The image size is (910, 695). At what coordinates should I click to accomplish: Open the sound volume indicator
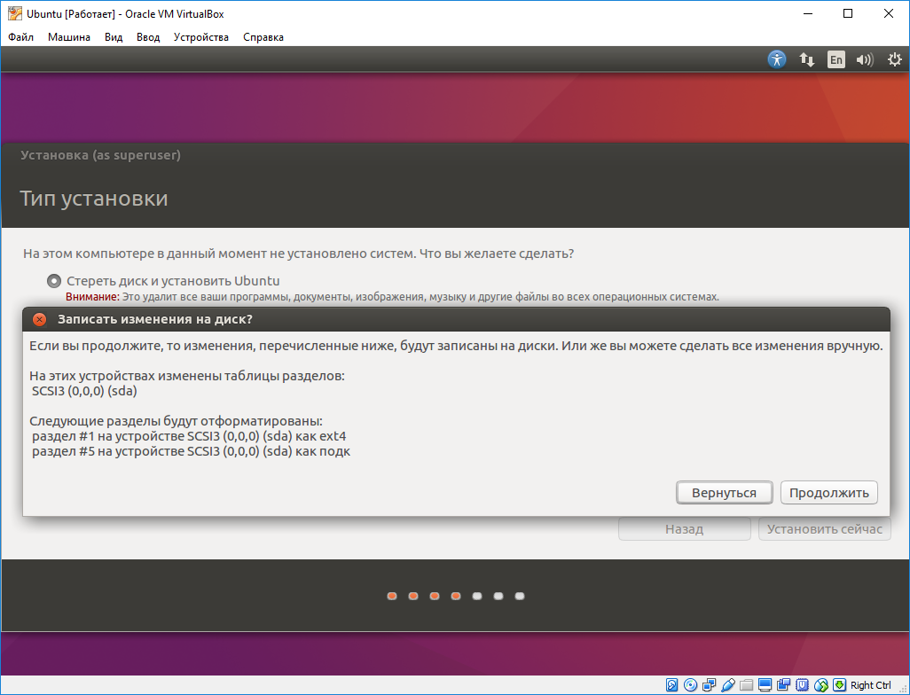(x=865, y=59)
